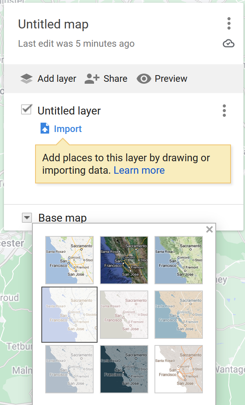This screenshot has width=245, height=405.
Task: Select the currently highlighted light blue base map
Action: pos(69,314)
